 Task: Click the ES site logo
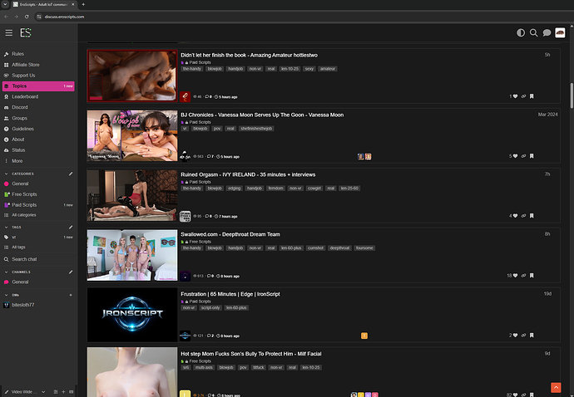tap(26, 33)
